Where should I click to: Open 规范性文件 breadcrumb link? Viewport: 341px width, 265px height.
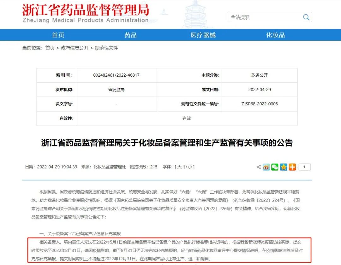click(x=106, y=48)
